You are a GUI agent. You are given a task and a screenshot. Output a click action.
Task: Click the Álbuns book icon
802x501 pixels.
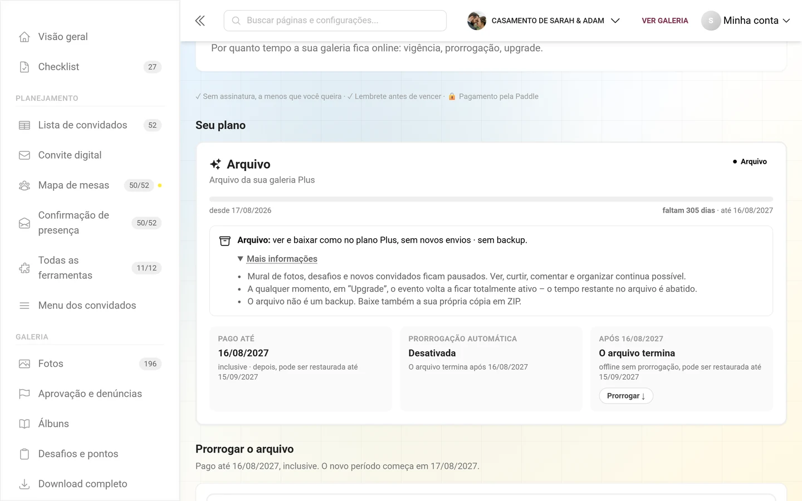(25, 424)
